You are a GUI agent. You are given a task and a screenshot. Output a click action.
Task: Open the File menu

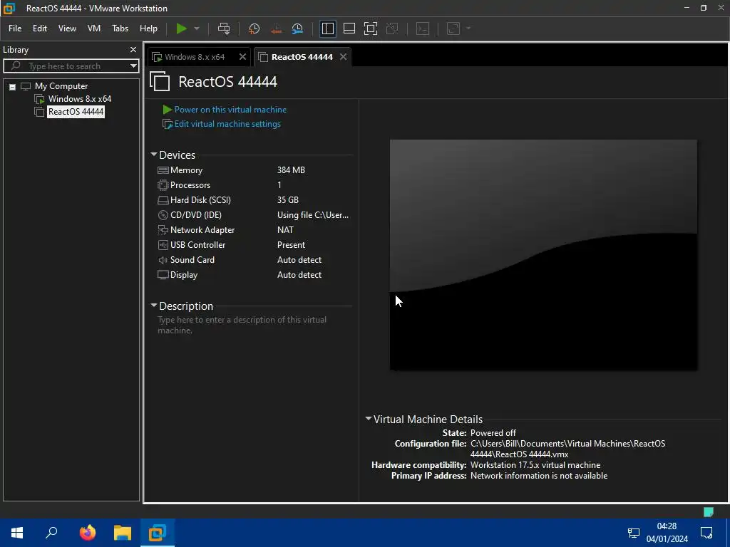pos(15,28)
